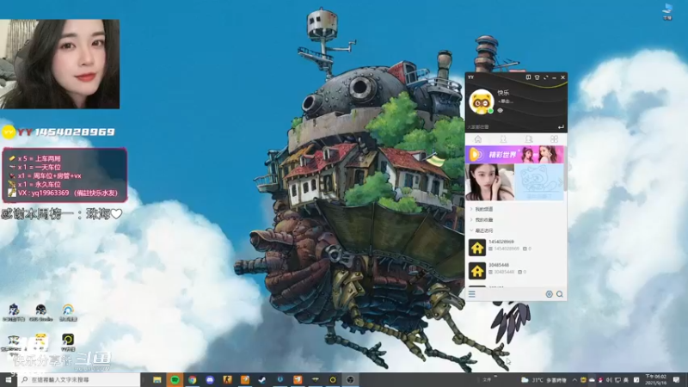The image size is (688, 387).
Task: Open channel 1454028969 in recent list
Action: point(516,248)
